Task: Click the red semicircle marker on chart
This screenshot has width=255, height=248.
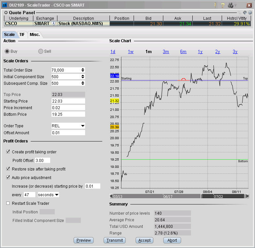Action: 183,79
